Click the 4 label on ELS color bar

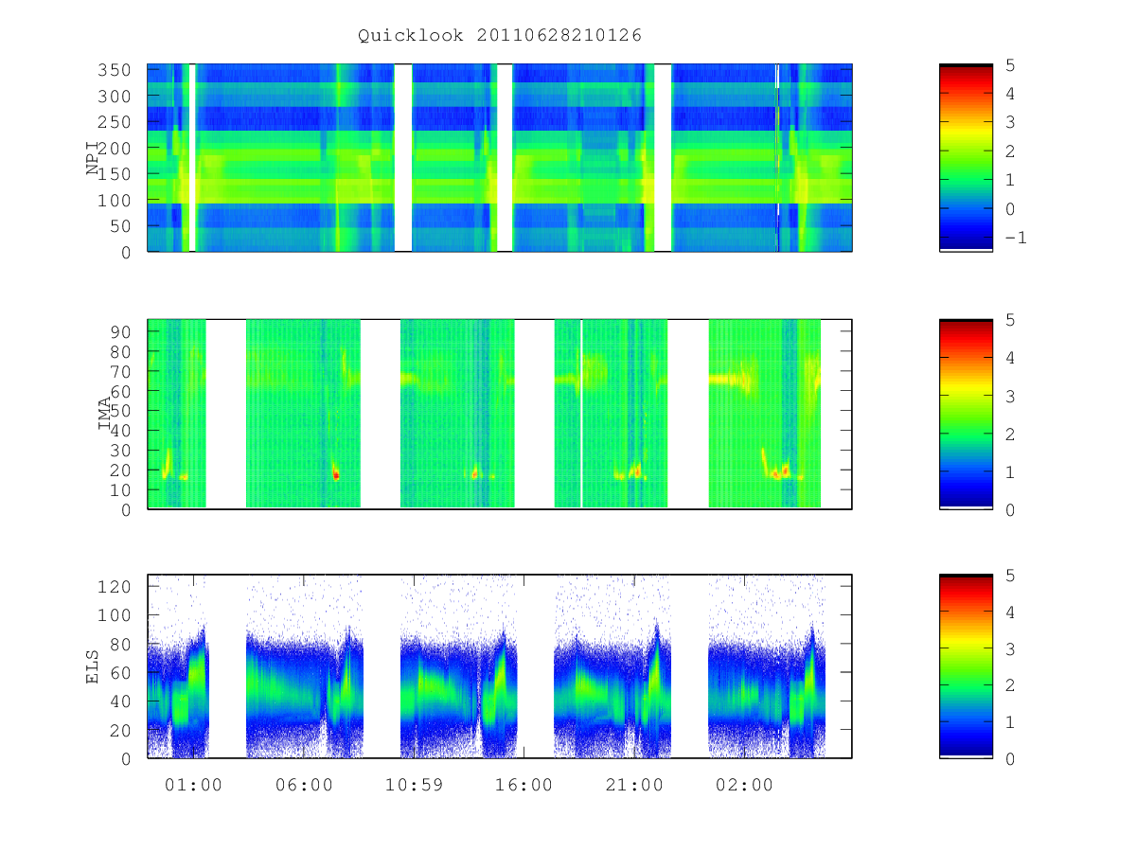coord(1011,612)
